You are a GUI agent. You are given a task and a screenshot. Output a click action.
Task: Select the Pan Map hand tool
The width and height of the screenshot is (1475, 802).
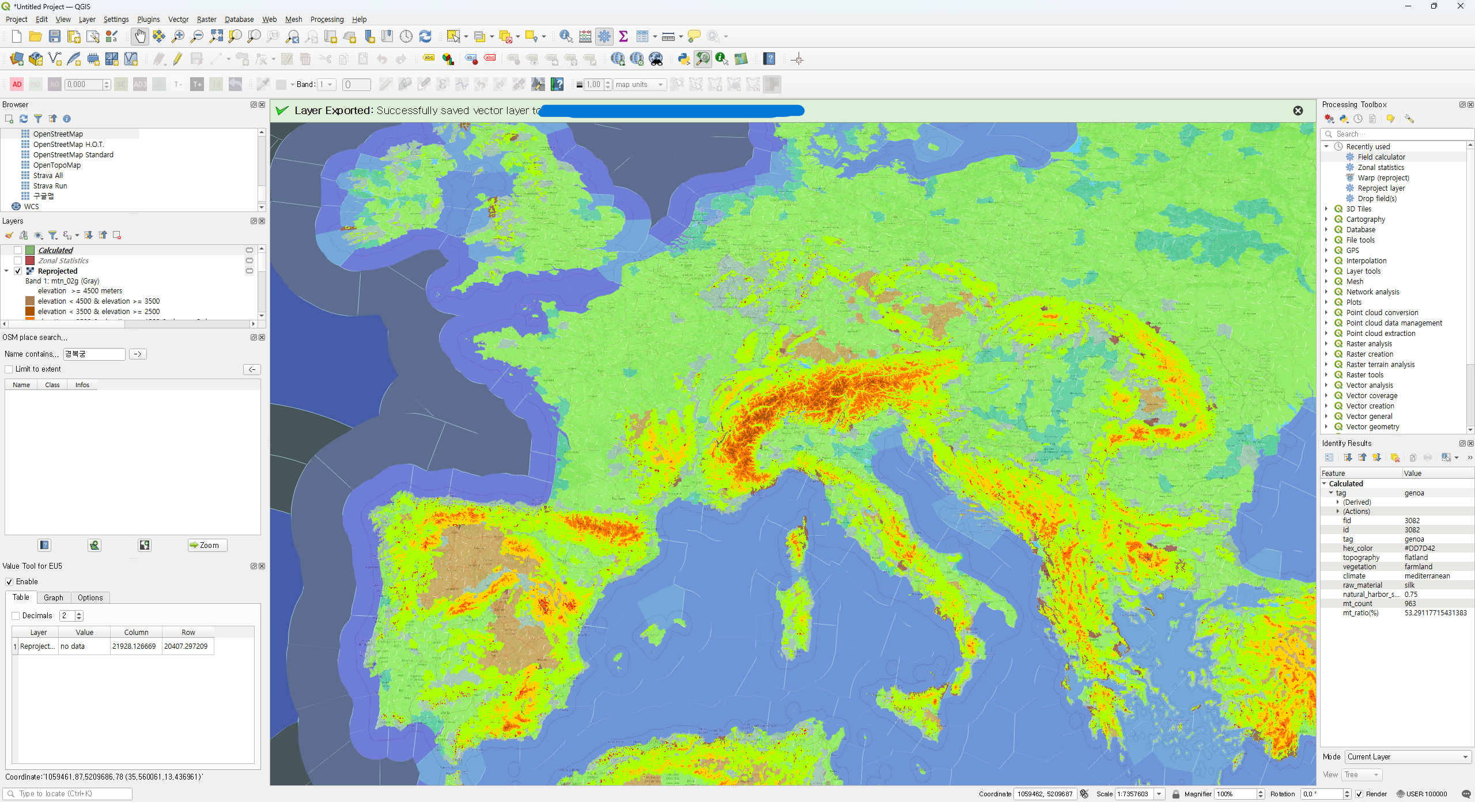[139, 36]
